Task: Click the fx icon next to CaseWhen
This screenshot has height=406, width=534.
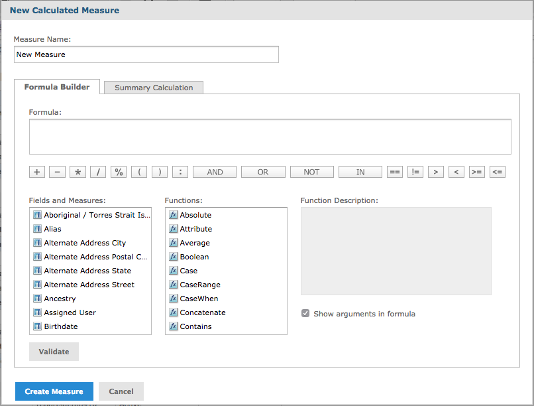Action: point(174,299)
